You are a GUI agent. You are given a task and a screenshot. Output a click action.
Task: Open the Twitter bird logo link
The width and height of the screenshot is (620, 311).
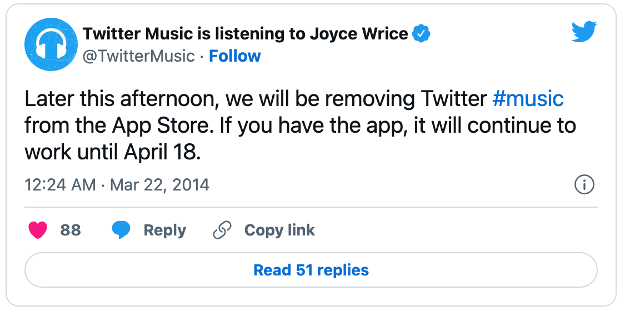[584, 32]
